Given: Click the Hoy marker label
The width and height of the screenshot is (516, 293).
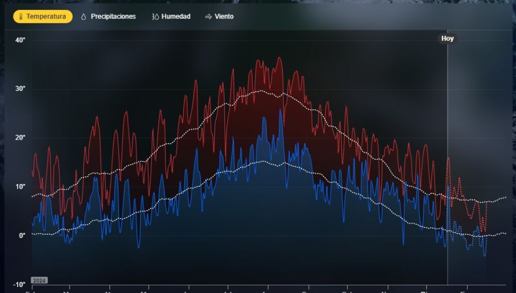Looking at the screenshot, I should click(x=447, y=38).
